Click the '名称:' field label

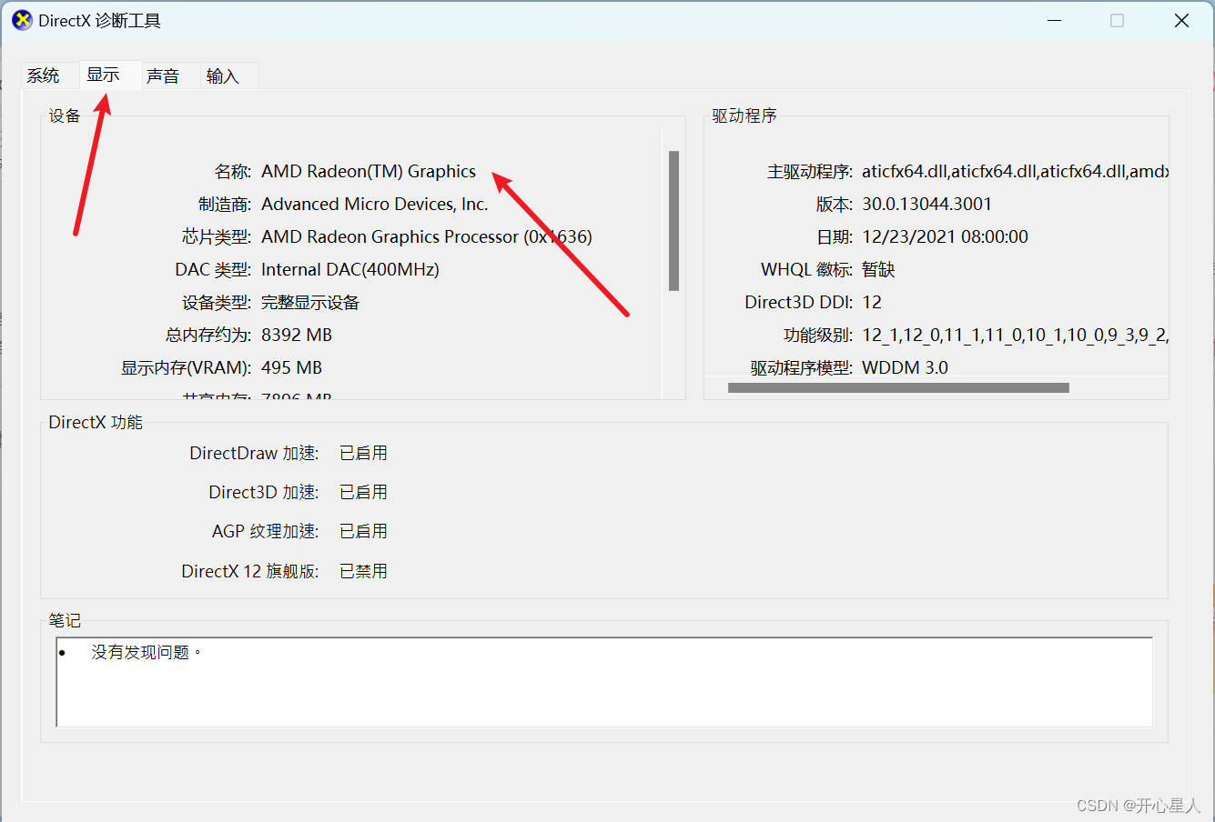[x=233, y=172]
